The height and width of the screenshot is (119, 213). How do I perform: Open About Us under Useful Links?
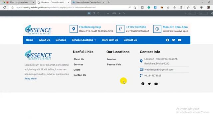(x=79, y=59)
